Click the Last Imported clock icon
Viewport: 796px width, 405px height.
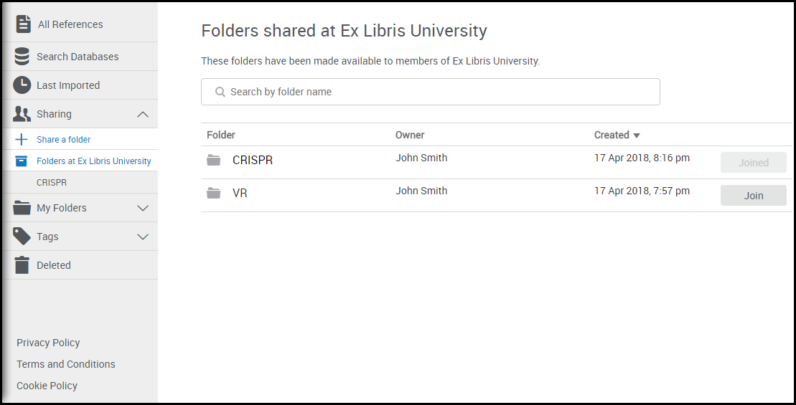[22, 85]
